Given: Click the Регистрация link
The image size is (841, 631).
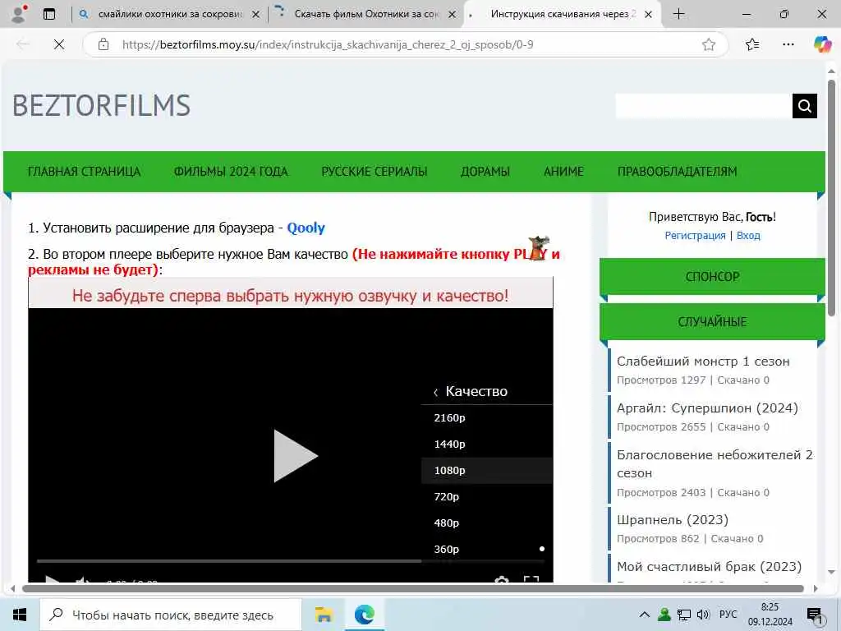Looking at the screenshot, I should (695, 236).
